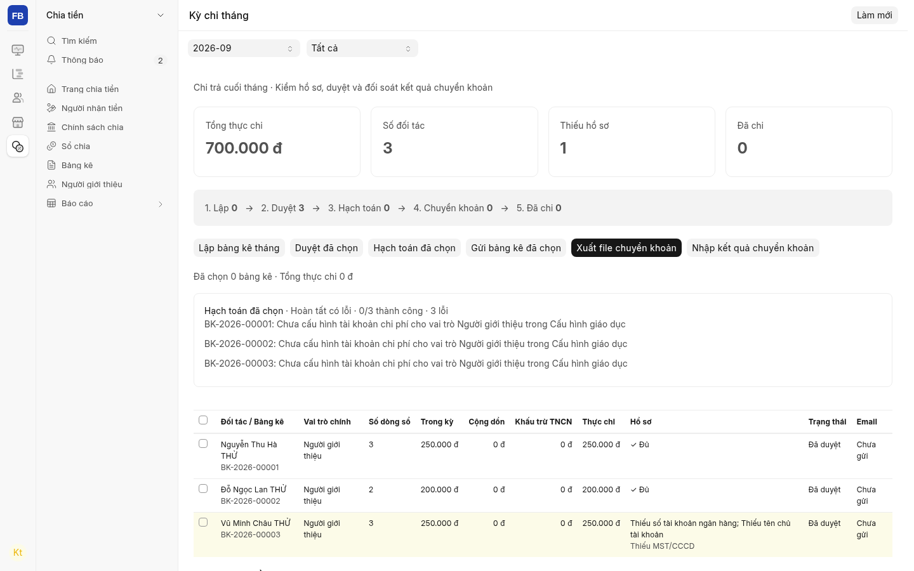
Task: Toggle the select-all checkbox in the table header
Action: (203, 420)
